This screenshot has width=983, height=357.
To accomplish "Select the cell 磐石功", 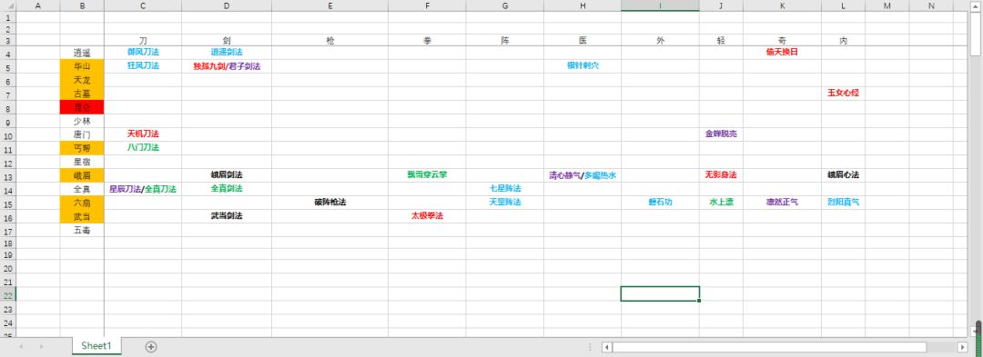I will click(x=660, y=203).
